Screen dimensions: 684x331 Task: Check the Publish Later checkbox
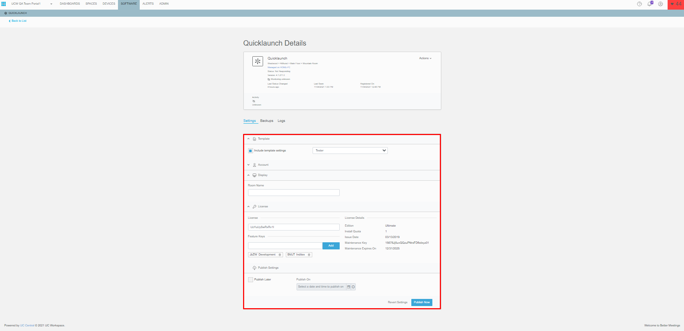coord(251,280)
